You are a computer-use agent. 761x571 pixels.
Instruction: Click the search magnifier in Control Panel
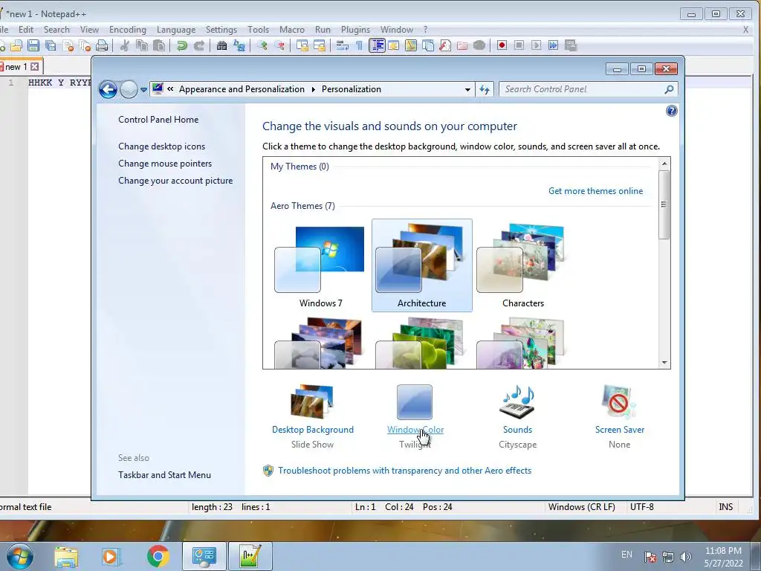click(669, 89)
